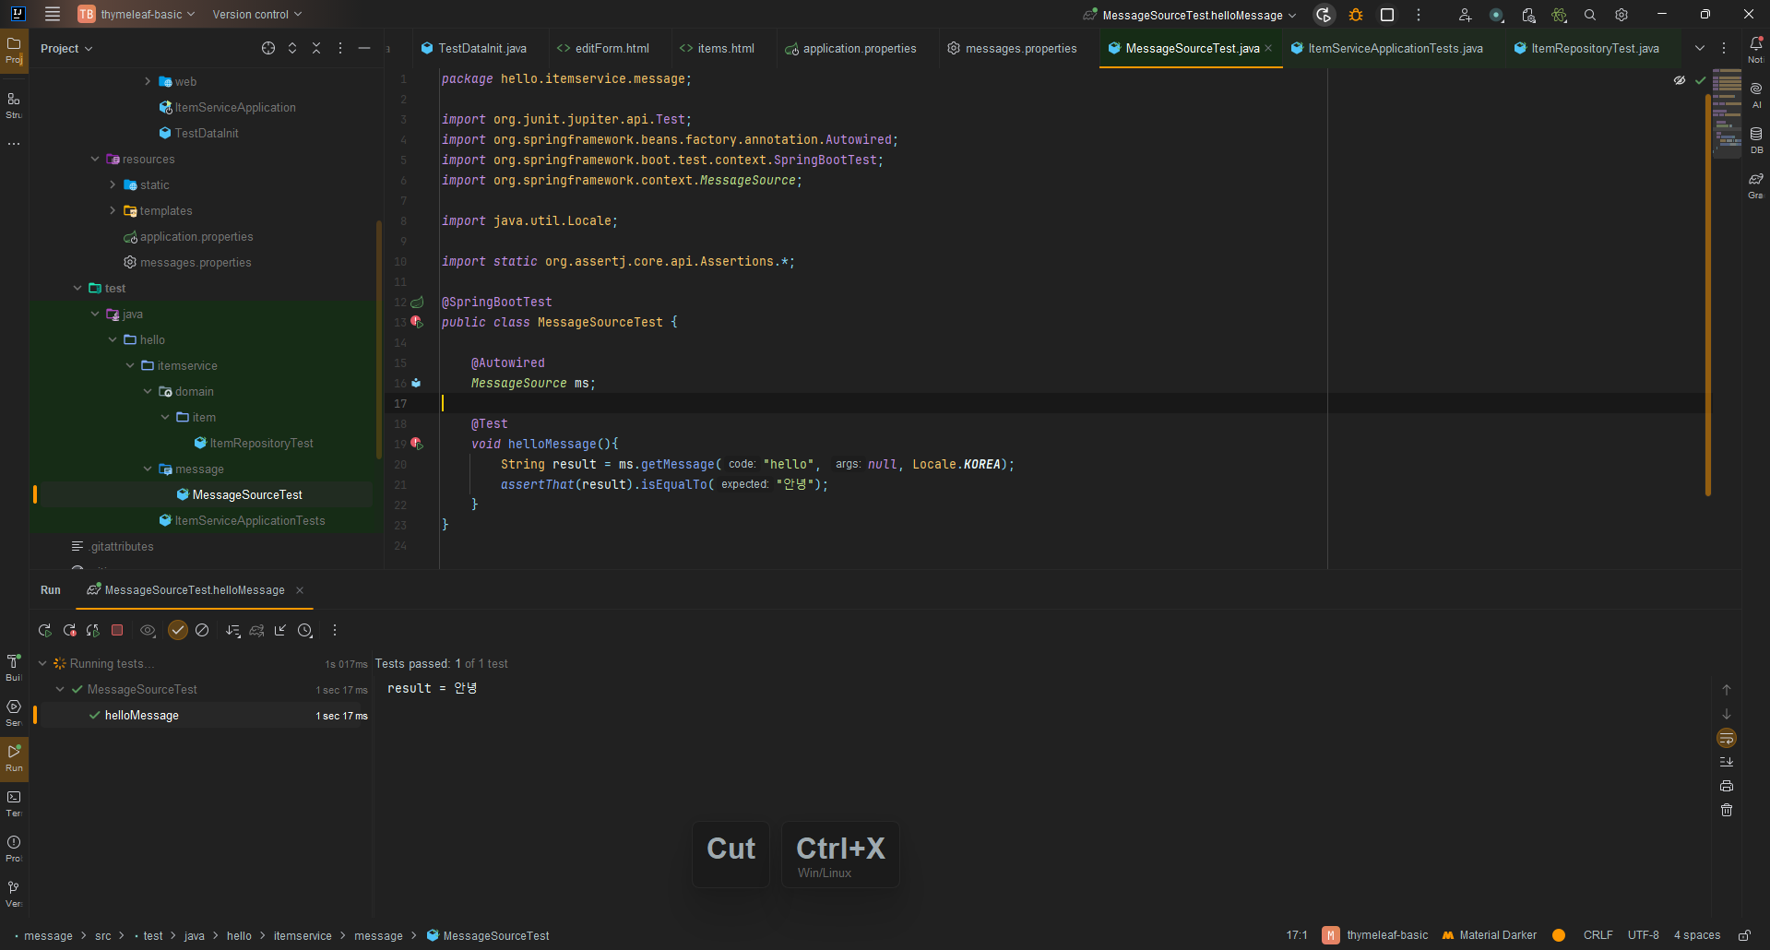1770x950 pixels.
Task: Open the Problems tool window
Action: point(14,848)
